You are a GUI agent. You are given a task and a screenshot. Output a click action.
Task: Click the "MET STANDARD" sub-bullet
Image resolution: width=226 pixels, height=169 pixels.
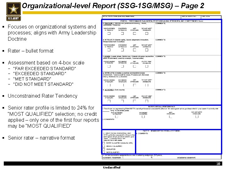click(x=32, y=79)
